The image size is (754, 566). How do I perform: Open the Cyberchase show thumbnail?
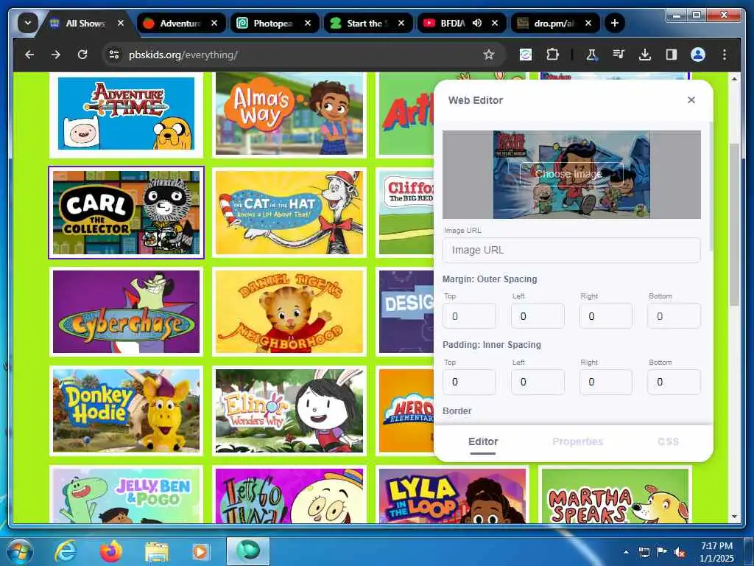(x=126, y=312)
